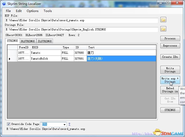Switch to the STRINGS tab
The height and width of the screenshot is (137, 185).
point(12,41)
